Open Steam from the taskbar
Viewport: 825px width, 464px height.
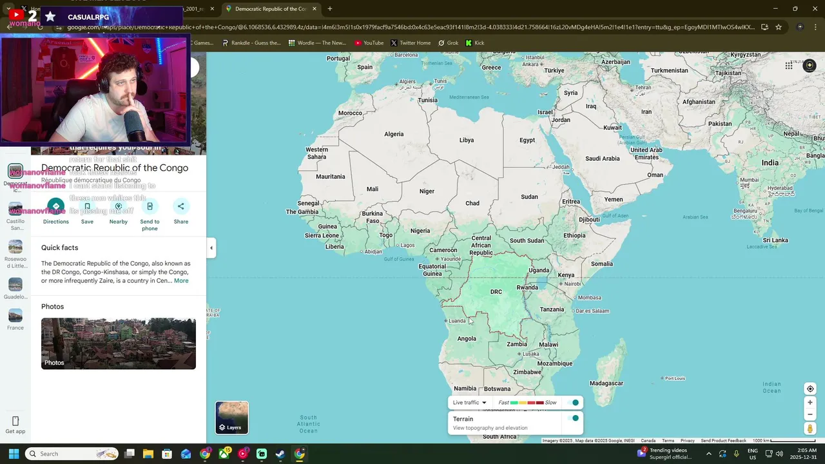click(280, 454)
